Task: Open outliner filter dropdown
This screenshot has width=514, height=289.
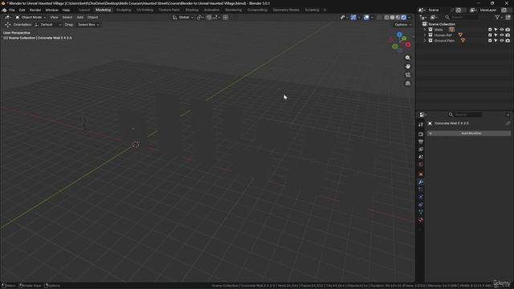Action: tap(499, 18)
